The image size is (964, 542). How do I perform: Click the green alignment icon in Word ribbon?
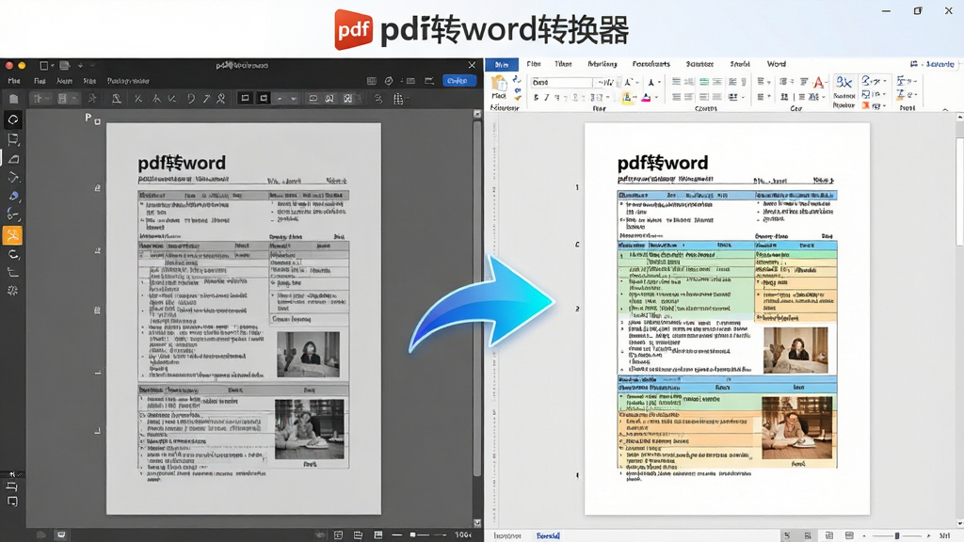(704, 82)
